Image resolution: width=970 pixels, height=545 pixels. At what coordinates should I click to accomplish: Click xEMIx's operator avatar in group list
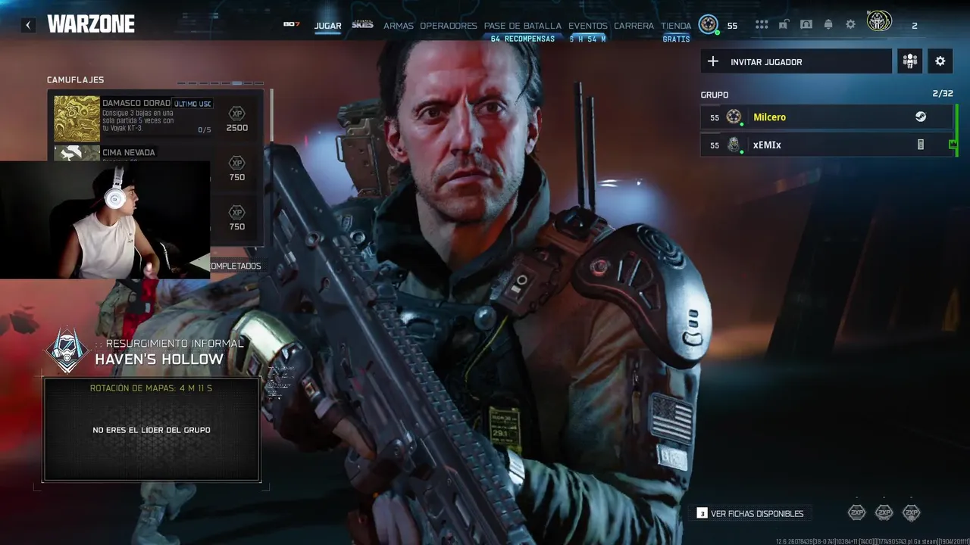734,145
